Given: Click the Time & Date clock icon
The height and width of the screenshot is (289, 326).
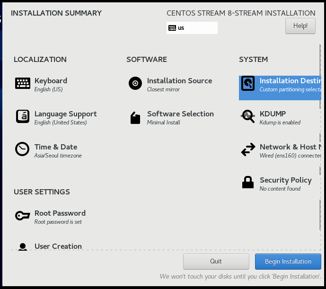Looking at the screenshot, I should pos(22,149).
